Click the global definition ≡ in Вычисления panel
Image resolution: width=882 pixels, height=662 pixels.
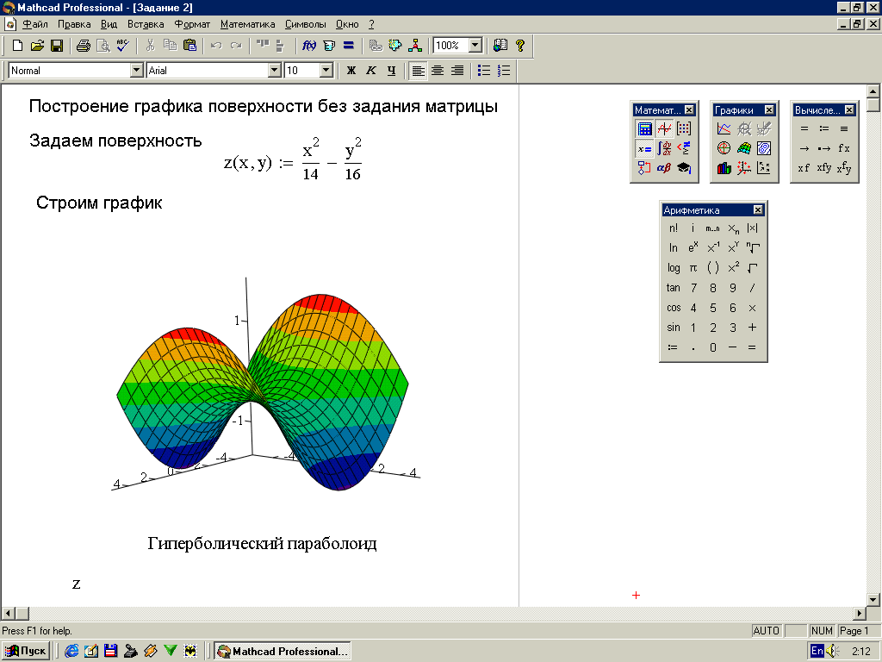pyautogui.click(x=844, y=129)
